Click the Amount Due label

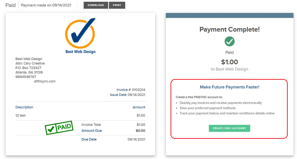point(92,131)
